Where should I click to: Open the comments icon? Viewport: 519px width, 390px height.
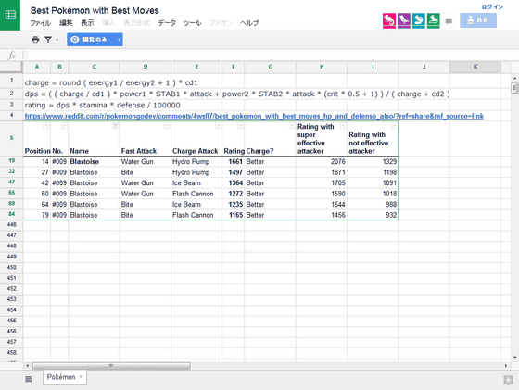point(449,21)
